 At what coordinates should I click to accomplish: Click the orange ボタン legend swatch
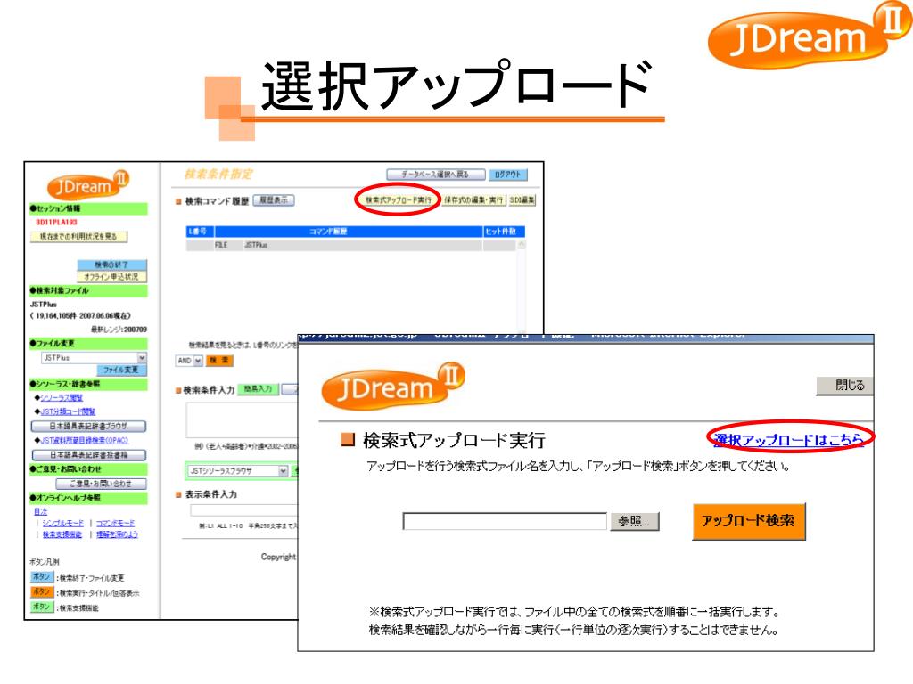(42, 592)
